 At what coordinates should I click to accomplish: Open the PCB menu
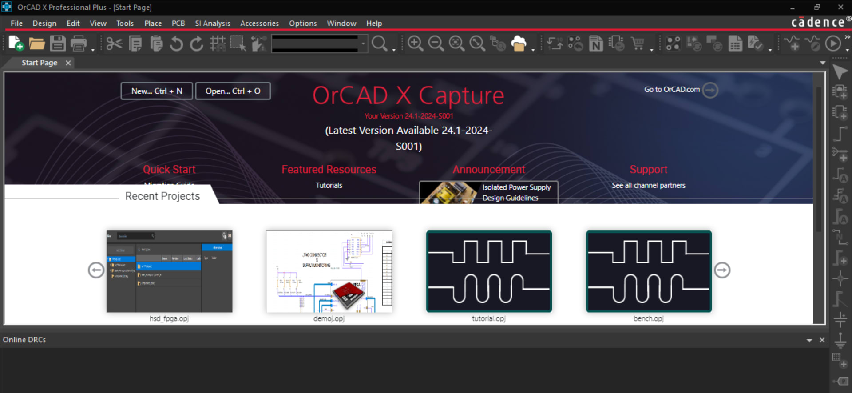coord(178,23)
